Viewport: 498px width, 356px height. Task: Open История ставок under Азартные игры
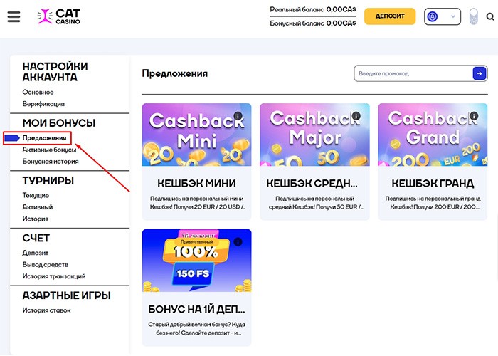point(47,310)
